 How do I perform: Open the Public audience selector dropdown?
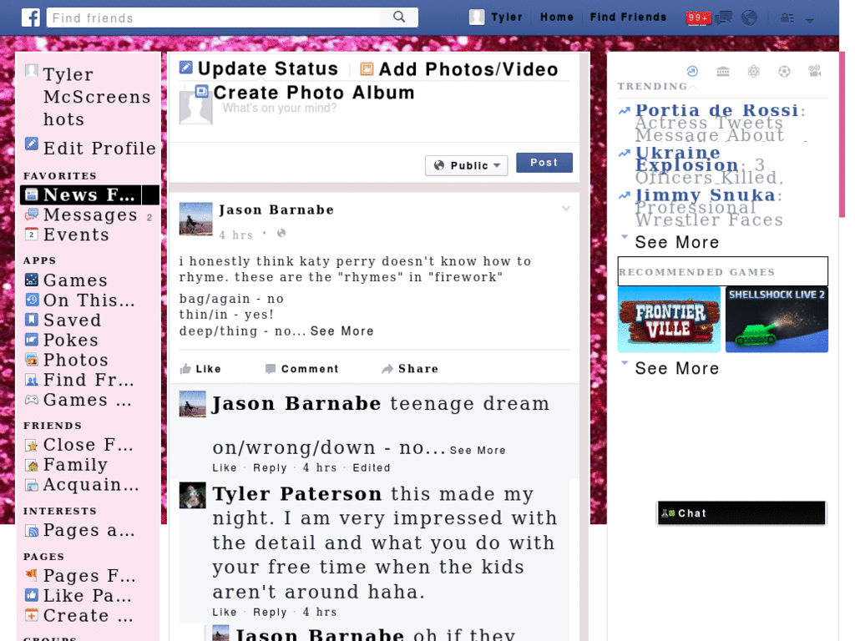(x=466, y=165)
